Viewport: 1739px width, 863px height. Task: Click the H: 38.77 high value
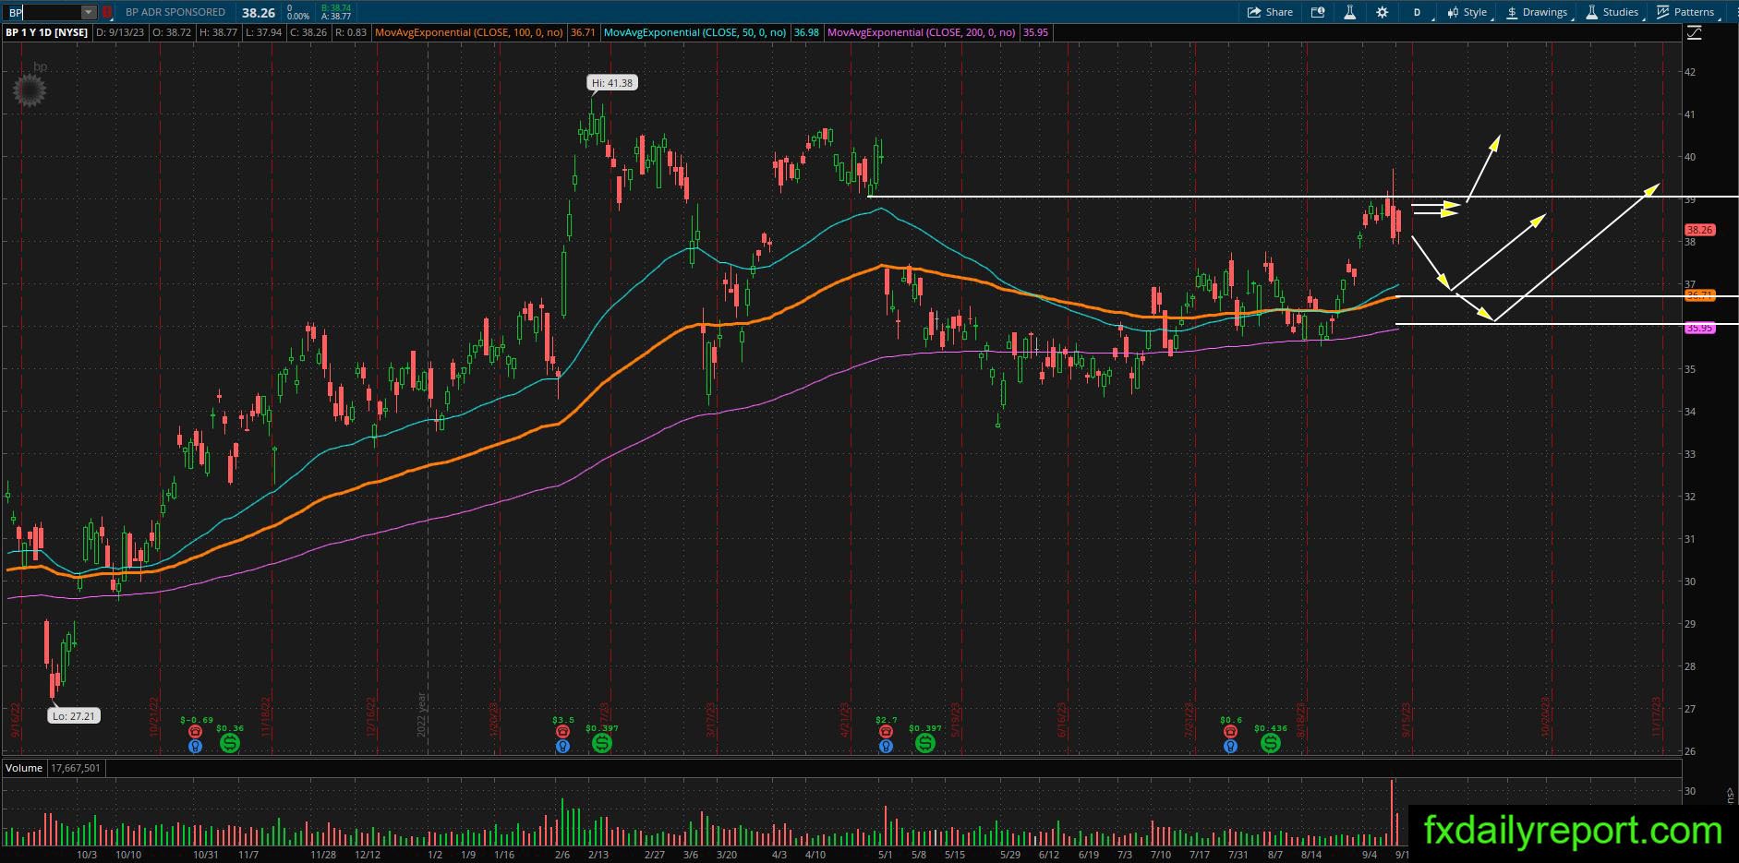218,32
